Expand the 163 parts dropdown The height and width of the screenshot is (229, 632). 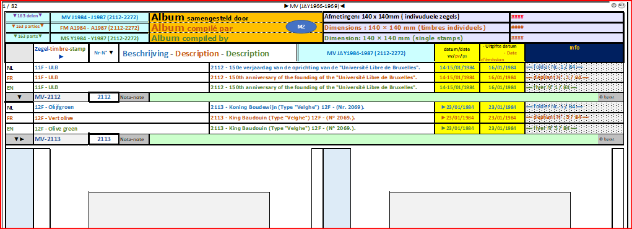(28, 37)
